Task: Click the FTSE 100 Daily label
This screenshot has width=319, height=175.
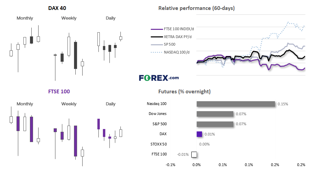Action: [110, 104]
